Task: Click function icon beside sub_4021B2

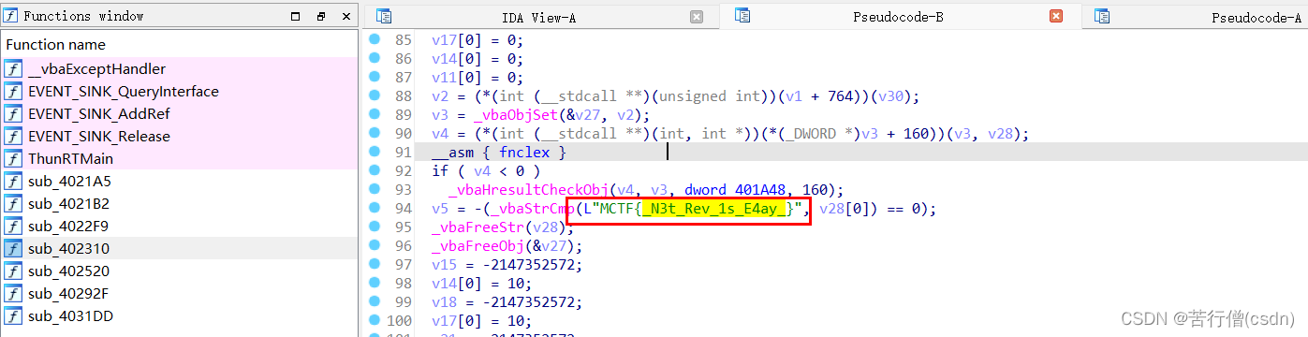Action: click(13, 204)
